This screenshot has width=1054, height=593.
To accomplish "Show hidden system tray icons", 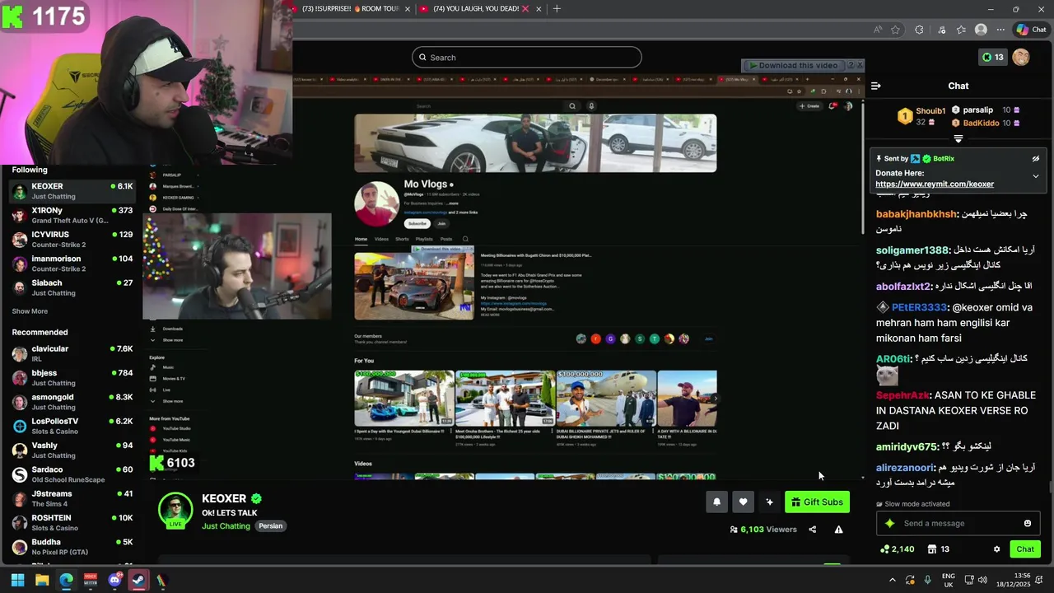I will click(x=892, y=580).
